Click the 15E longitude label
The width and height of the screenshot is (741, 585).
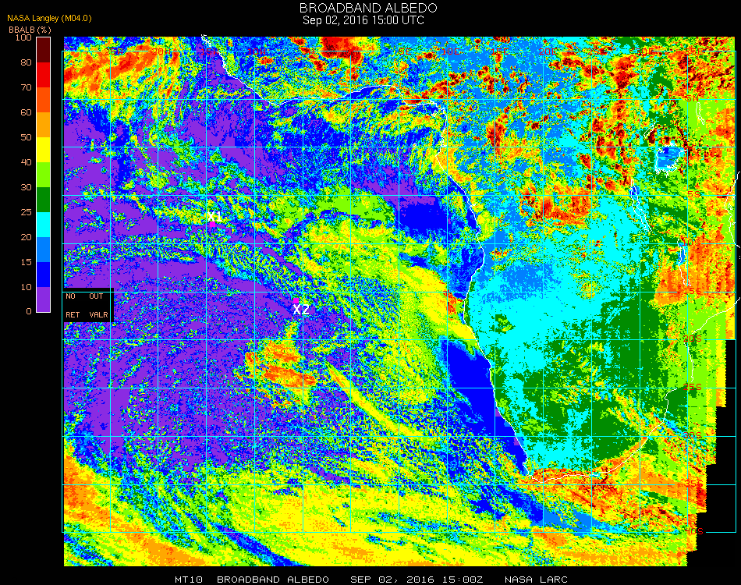pyautogui.click(x=499, y=51)
